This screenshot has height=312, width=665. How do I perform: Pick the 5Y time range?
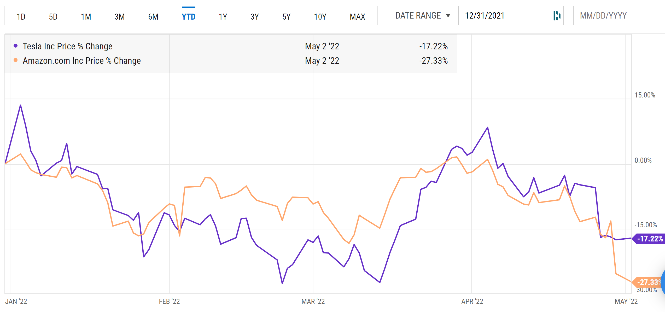(287, 17)
